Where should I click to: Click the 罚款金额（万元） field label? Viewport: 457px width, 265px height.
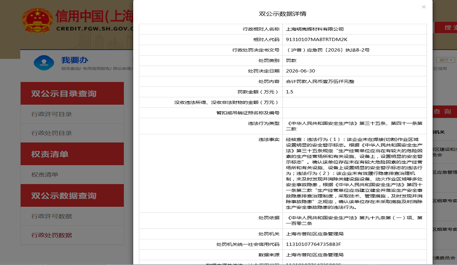coord(258,92)
